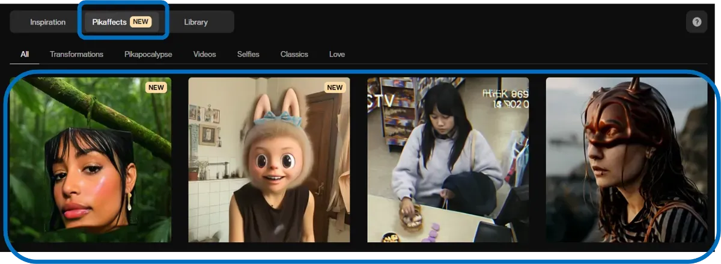The image size is (721, 264).
Task: Choose the horned red mask woman effect
Action: coord(626,160)
